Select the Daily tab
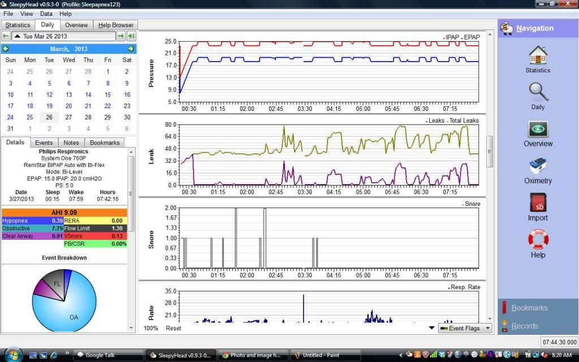579x362 pixels. 47,25
